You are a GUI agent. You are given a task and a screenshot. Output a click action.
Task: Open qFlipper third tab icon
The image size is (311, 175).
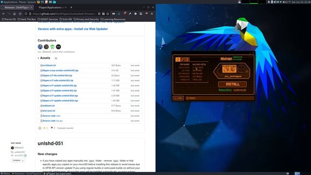(187, 59)
